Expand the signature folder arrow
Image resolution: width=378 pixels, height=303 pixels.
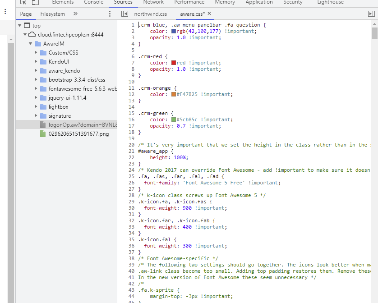click(36, 116)
